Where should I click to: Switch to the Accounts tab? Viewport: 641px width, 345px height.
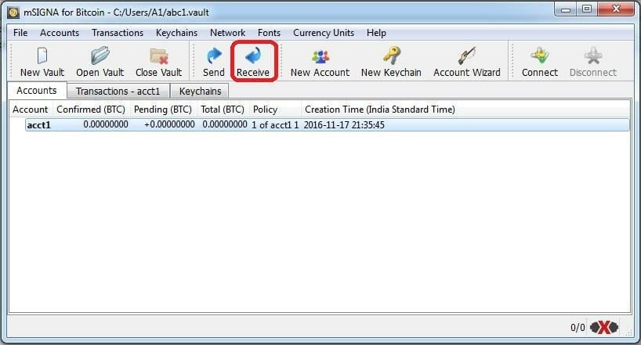[x=37, y=90]
